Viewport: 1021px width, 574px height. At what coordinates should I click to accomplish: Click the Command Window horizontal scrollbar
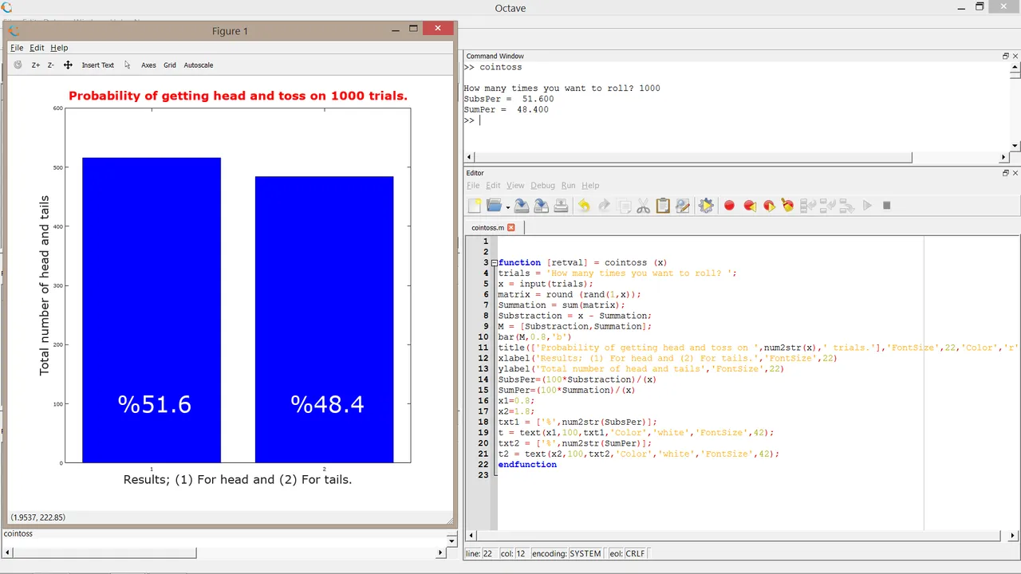click(693, 157)
